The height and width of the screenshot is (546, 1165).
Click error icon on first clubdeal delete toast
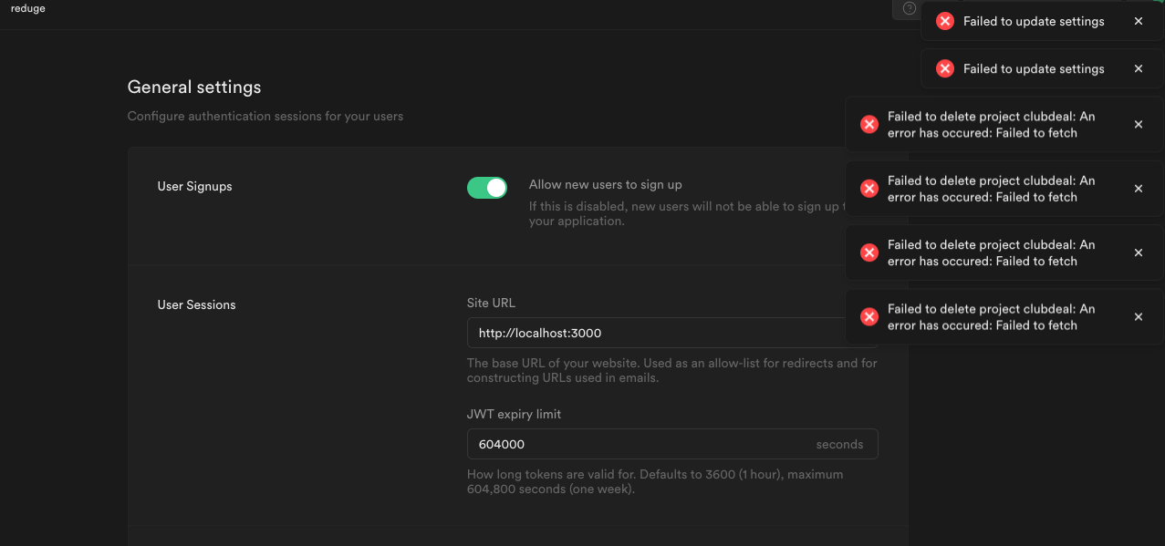tap(869, 125)
